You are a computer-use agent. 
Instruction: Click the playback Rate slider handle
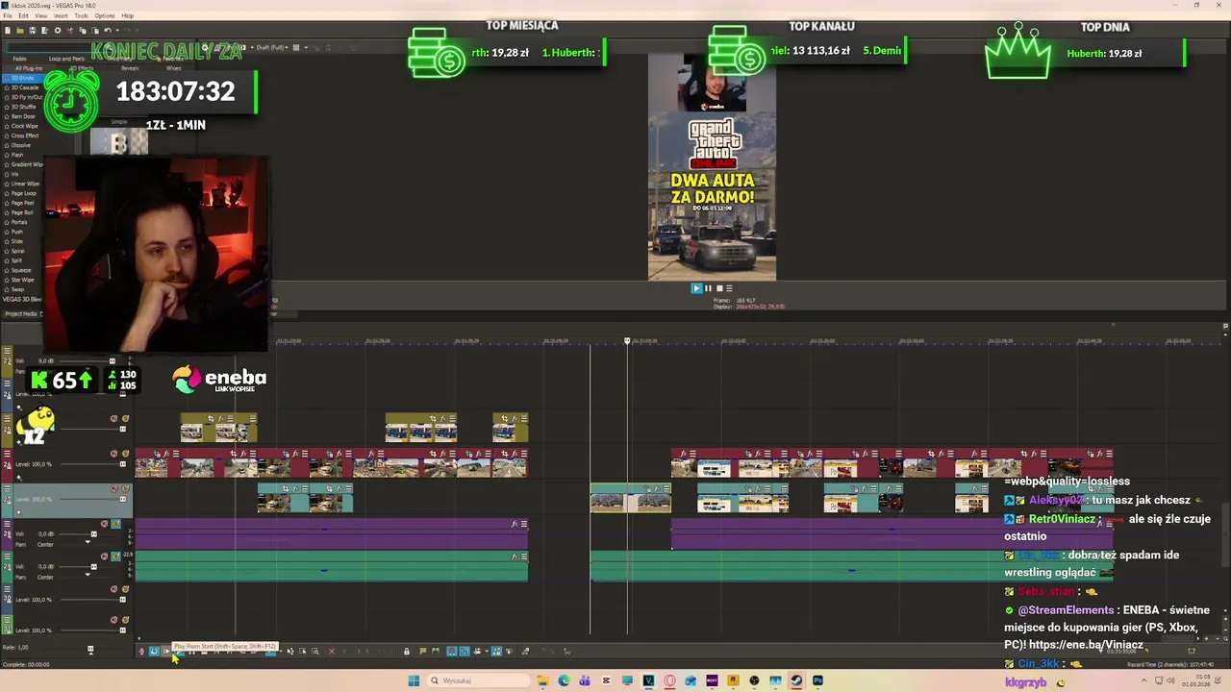pos(90,649)
